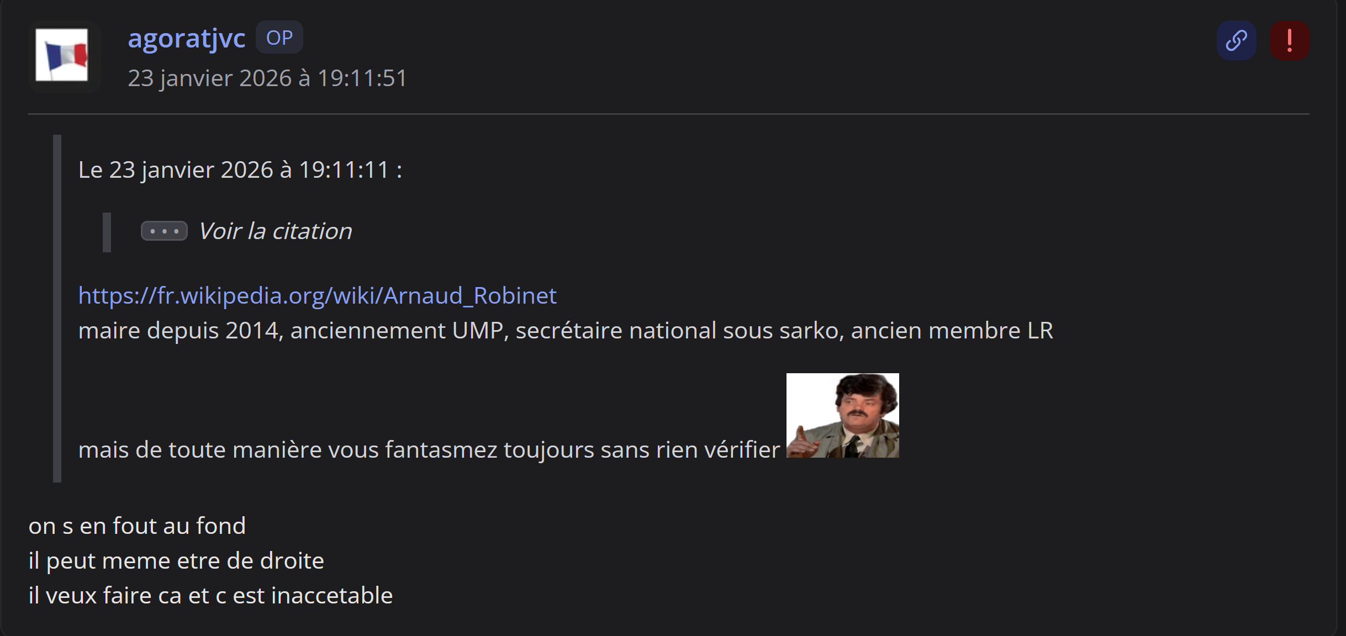Copy the post permalink via chain icon

point(1236,40)
